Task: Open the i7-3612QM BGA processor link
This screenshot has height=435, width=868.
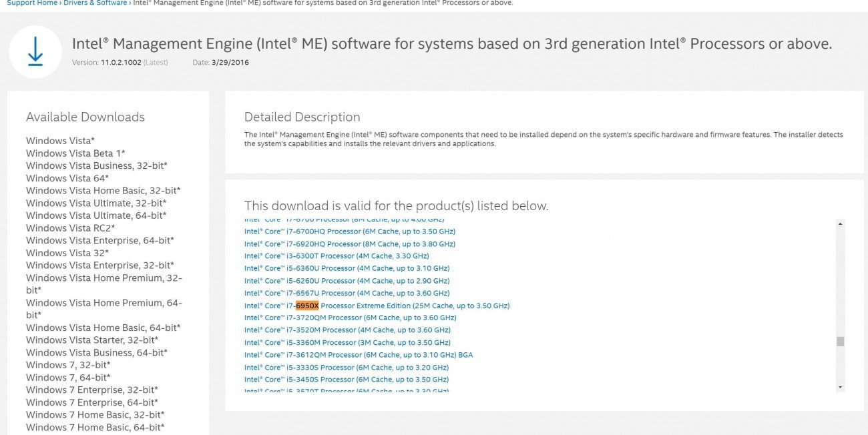Action: pos(359,354)
